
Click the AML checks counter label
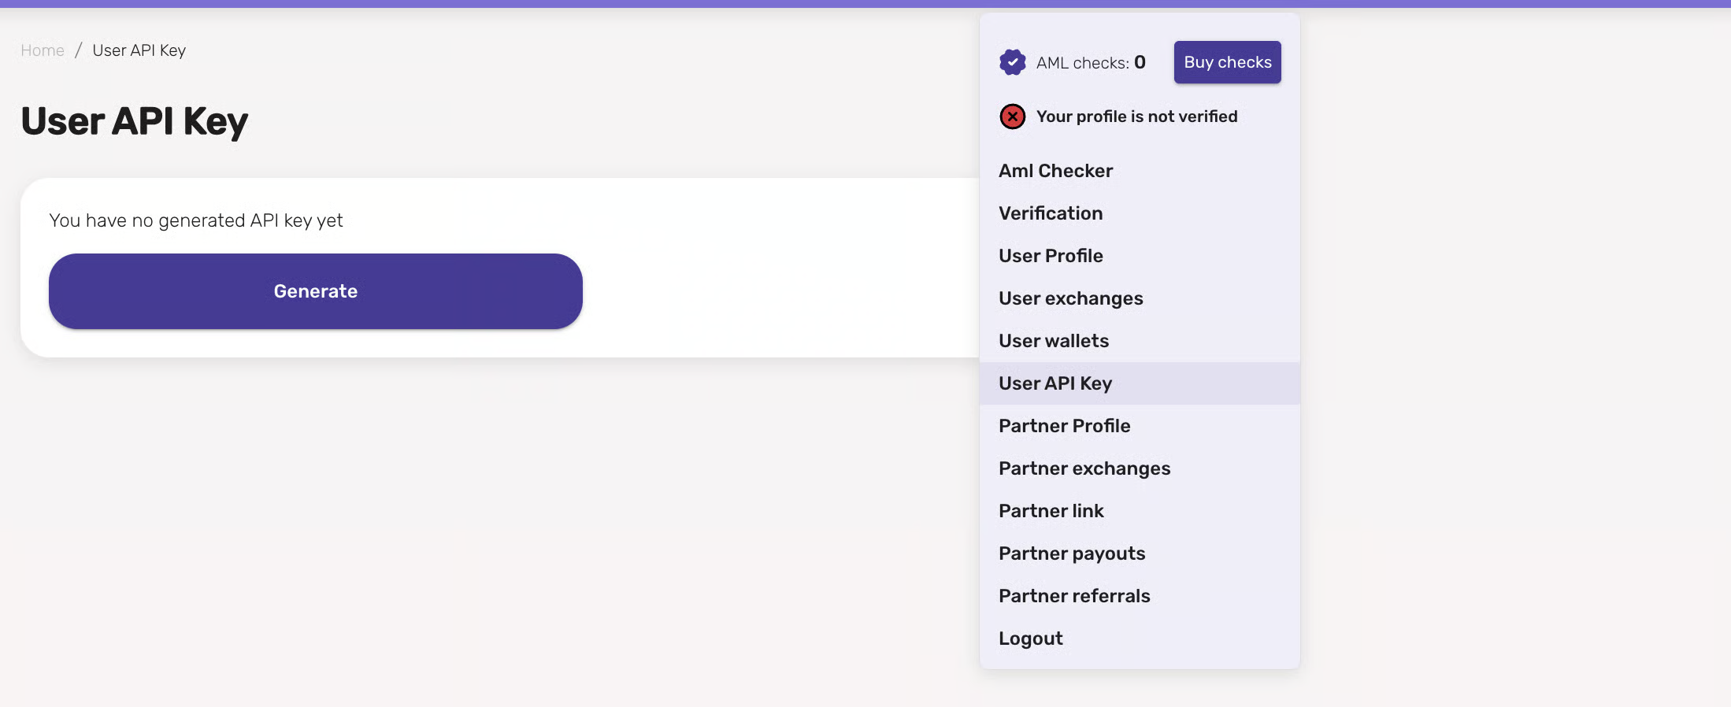(x=1090, y=63)
